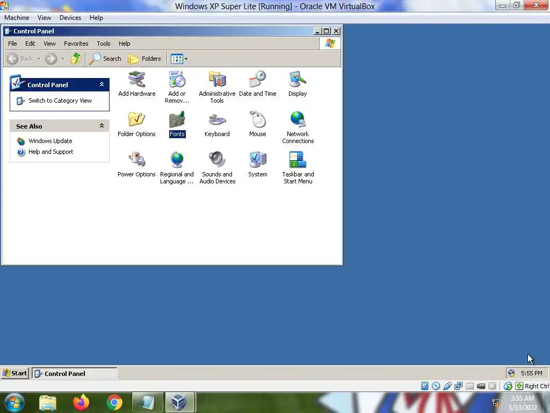Click VirtualBox shared folders status icon
The image size is (550, 413).
[469, 386]
